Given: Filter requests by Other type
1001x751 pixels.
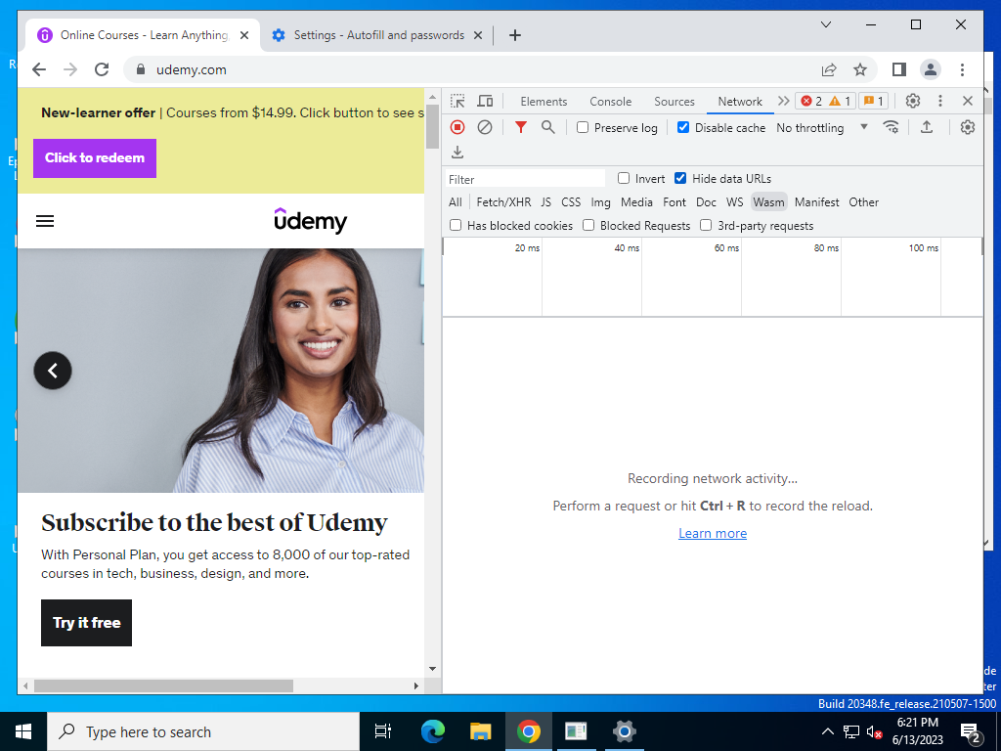Looking at the screenshot, I should (x=863, y=201).
